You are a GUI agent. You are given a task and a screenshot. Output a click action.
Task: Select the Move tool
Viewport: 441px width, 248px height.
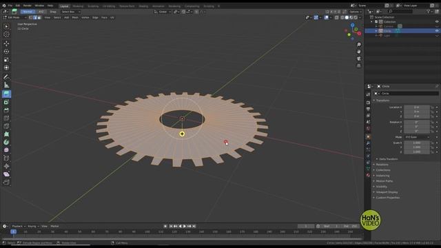(x=6, y=43)
